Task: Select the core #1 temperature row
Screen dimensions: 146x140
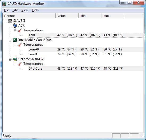Action: [86, 54]
